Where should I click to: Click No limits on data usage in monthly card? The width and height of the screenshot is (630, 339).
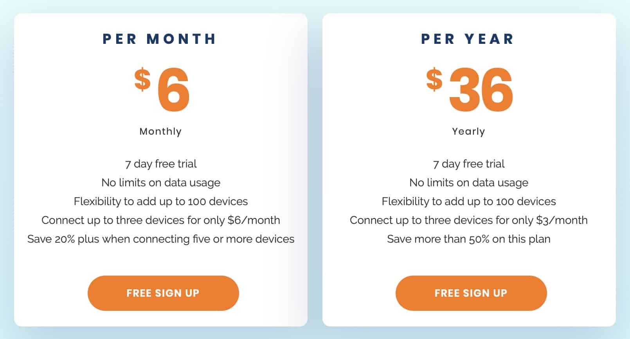[x=161, y=182]
